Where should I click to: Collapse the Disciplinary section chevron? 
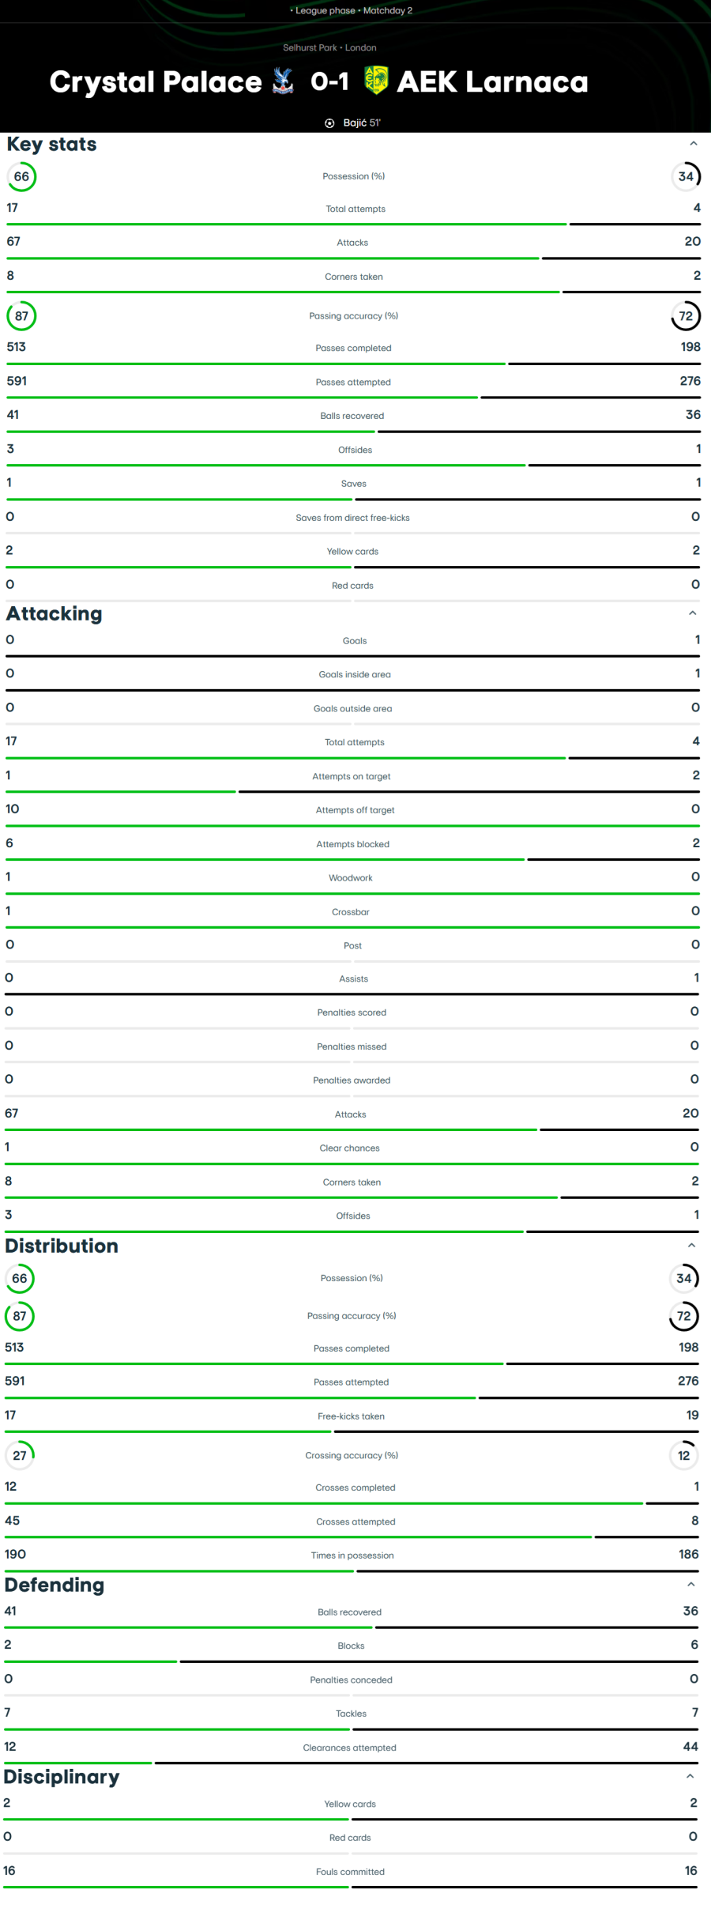click(x=690, y=1776)
